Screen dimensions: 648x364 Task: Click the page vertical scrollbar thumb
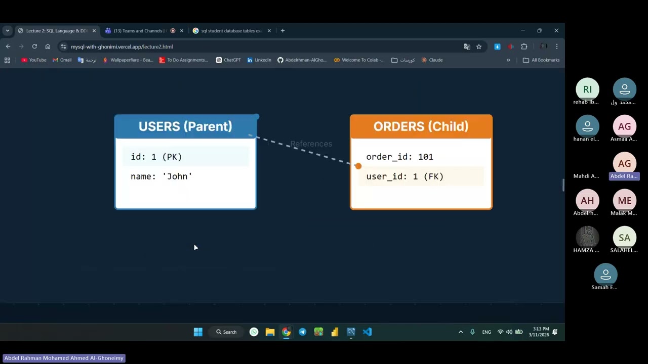click(x=563, y=185)
